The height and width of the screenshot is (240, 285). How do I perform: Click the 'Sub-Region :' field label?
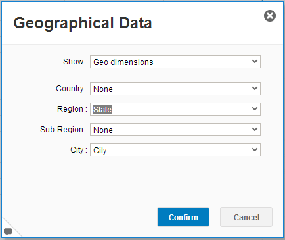coord(64,130)
